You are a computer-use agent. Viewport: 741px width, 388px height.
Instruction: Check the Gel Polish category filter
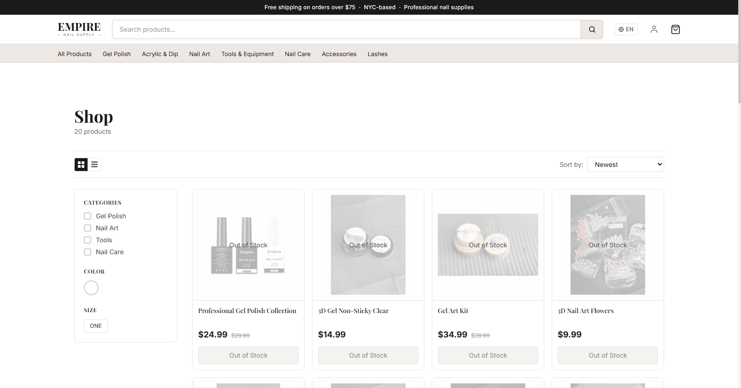tap(88, 216)
